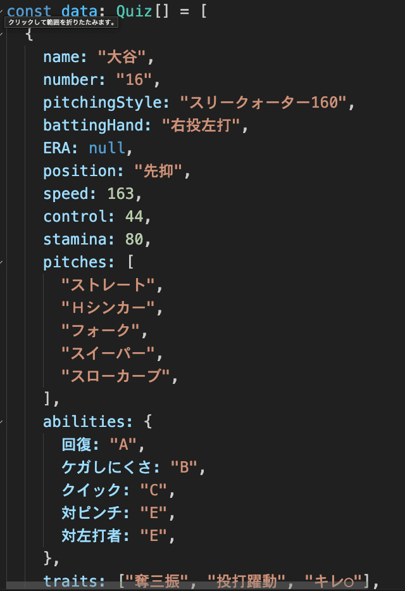Click the "ストレート" pitch string

tap(108, 285)
